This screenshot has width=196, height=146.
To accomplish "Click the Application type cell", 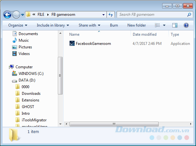I will [x=180, y=44].
